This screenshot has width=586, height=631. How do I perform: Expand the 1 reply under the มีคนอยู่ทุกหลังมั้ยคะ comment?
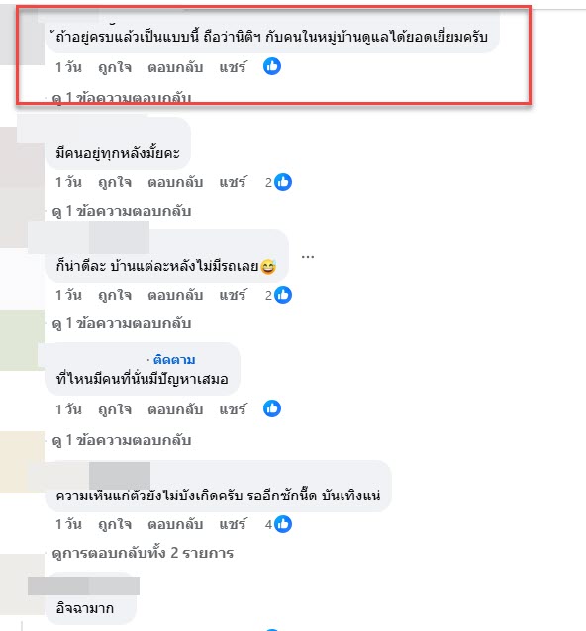(122, 211)
